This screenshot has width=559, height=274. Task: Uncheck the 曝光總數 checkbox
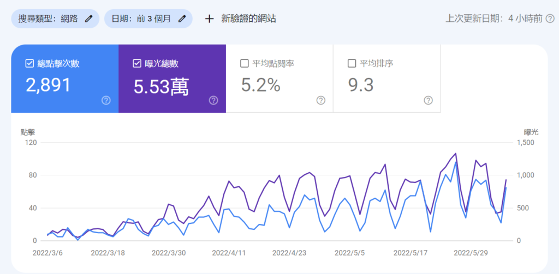137,64
